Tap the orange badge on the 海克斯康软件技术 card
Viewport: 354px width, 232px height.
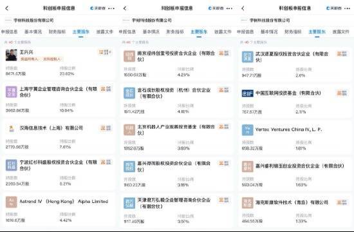[x=342, y=202]
